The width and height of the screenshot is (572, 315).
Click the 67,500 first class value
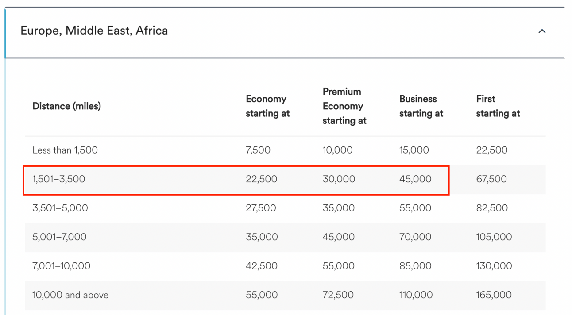click(x=491, y=179)
